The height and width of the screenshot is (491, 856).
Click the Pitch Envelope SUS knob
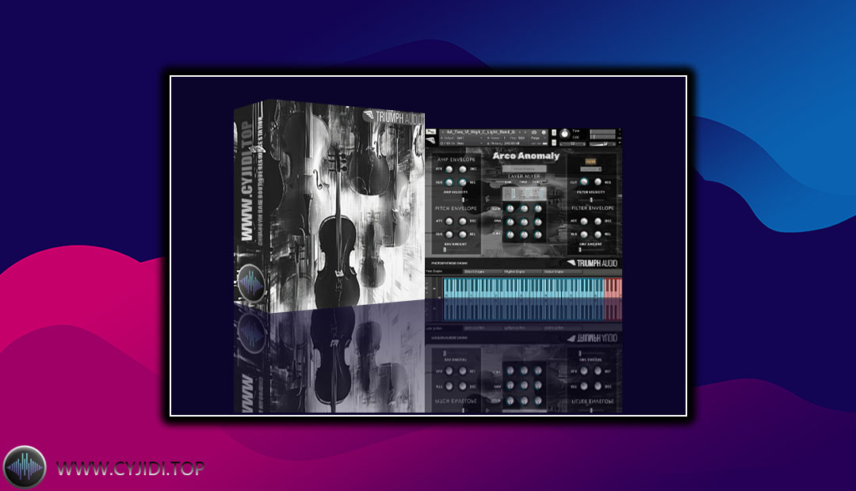tap(449, 234)
